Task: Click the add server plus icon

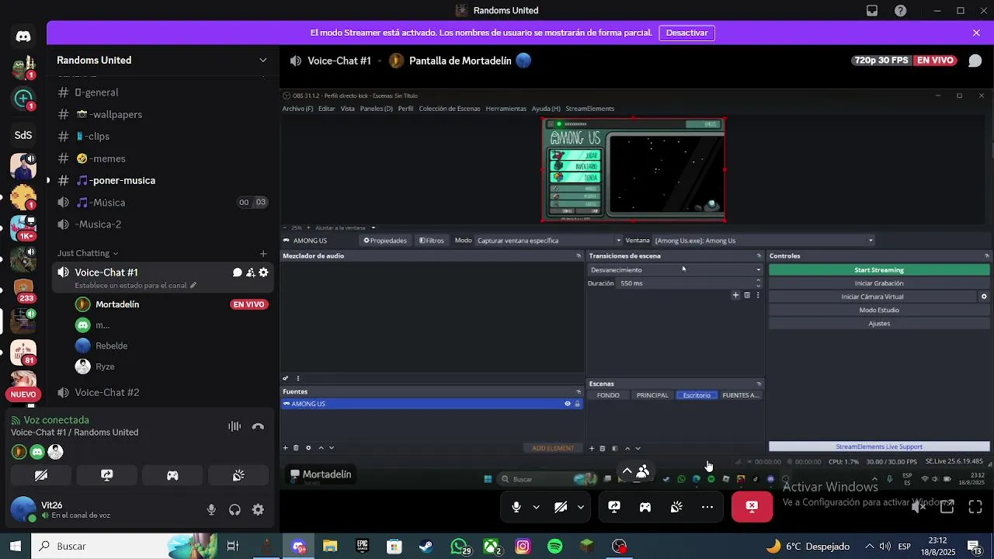Action: click(23, 99)
